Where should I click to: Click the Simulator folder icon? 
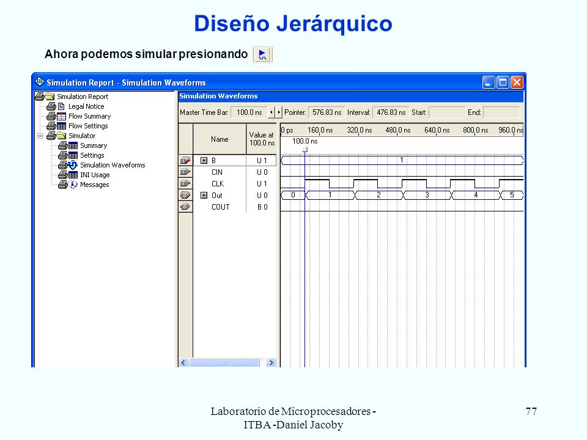61,136
